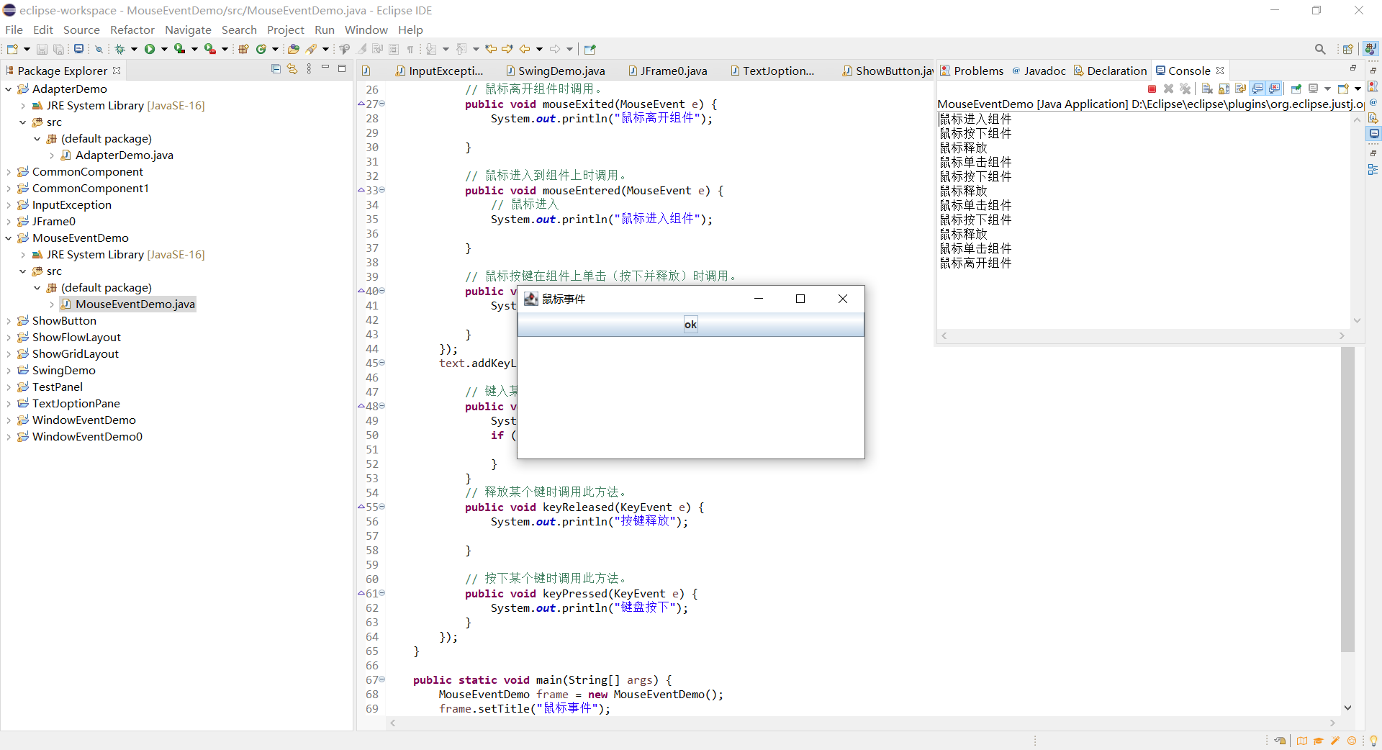Click the Save toolbar icon
Screen dimensions: 1382x750
(x=42, y=49)
